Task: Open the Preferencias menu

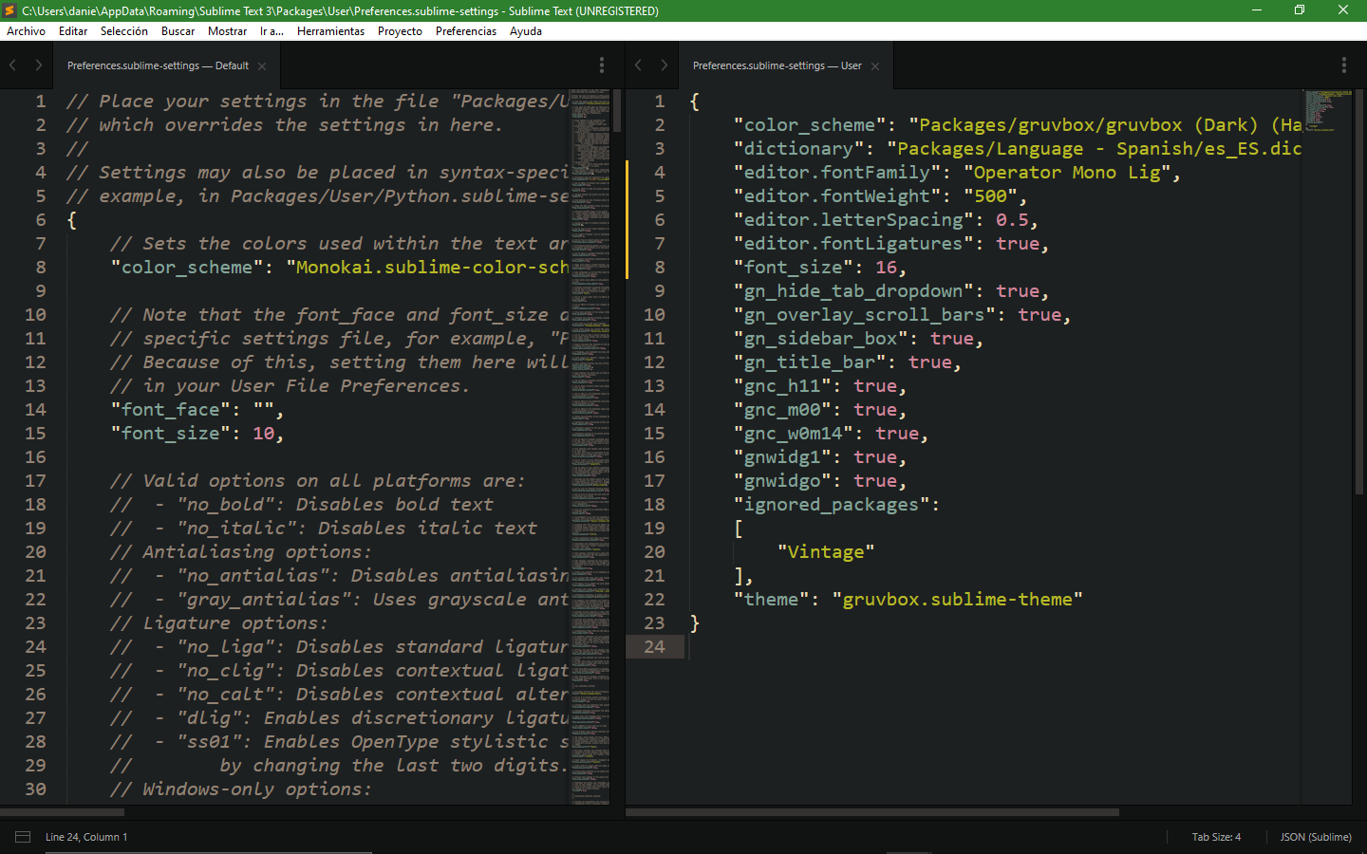Action: click(466, 31)
